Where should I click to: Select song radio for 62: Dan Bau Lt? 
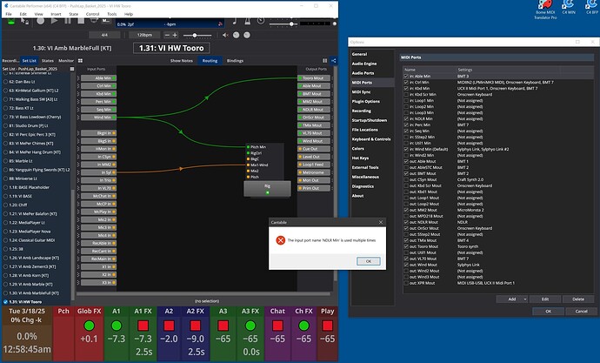click(x=5, y=82)
